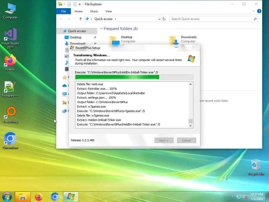
Task: Select the Everything search desktop shortcut
Action: [10, 115]
